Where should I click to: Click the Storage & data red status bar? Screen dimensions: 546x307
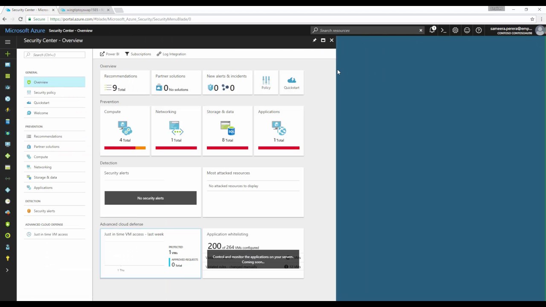pos(227,148)
